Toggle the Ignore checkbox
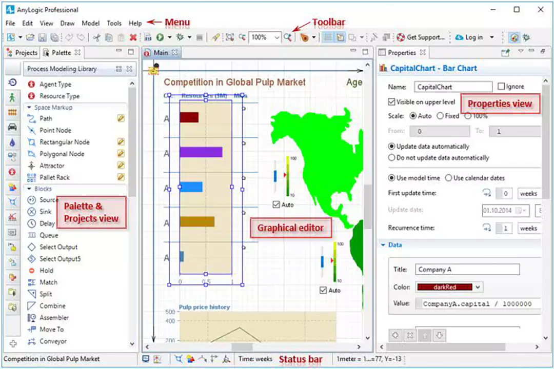 501,87
